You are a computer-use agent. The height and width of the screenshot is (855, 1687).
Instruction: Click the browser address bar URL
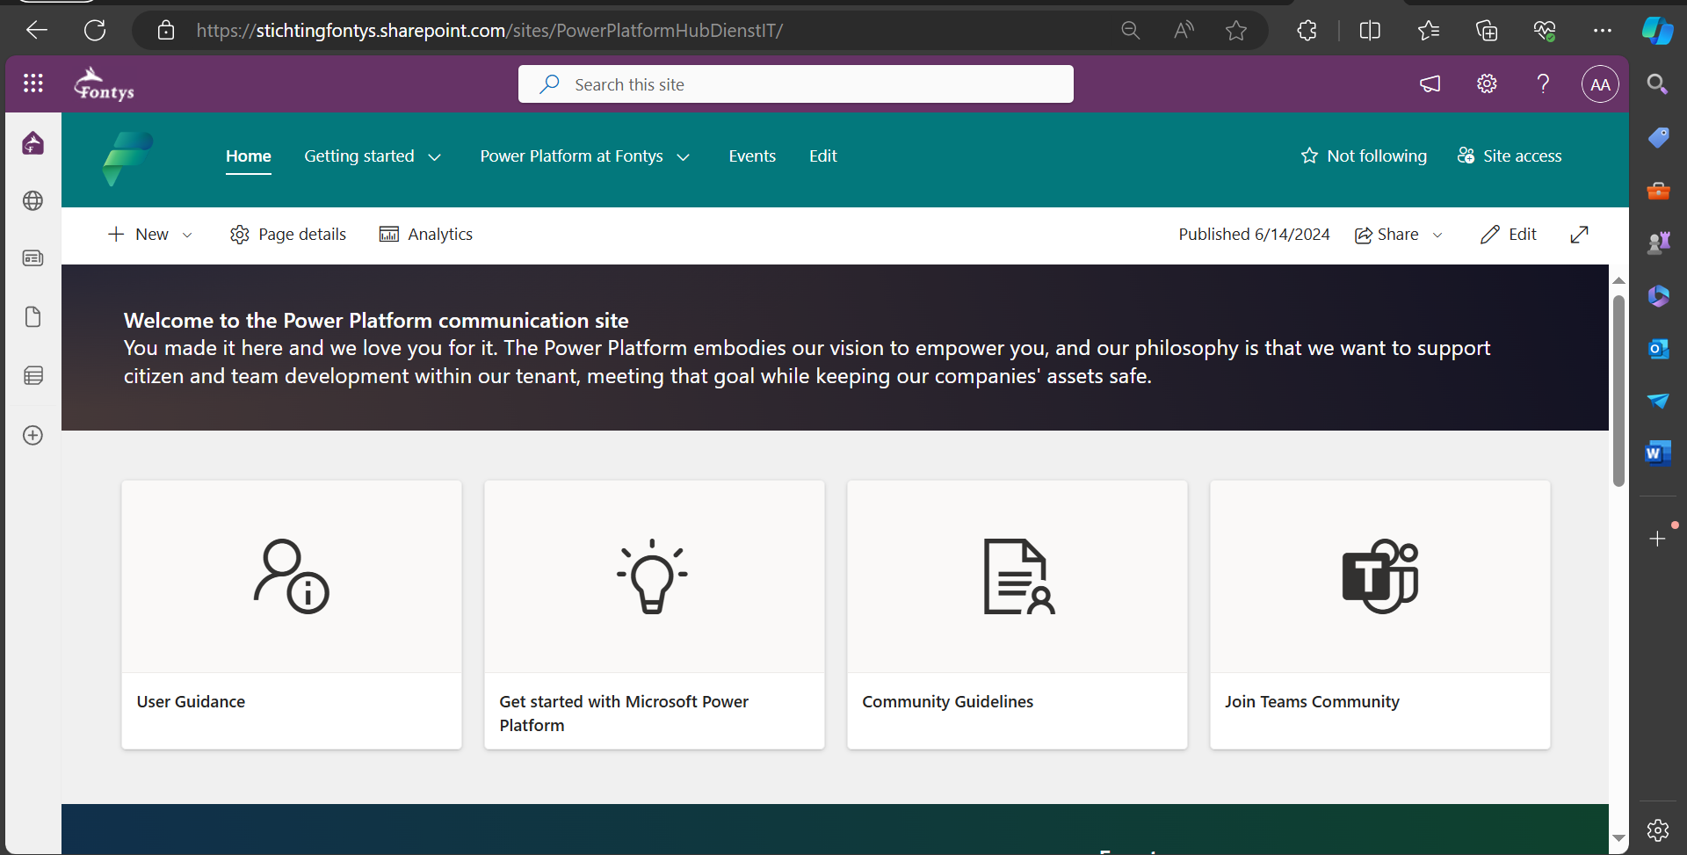point(489,31)
